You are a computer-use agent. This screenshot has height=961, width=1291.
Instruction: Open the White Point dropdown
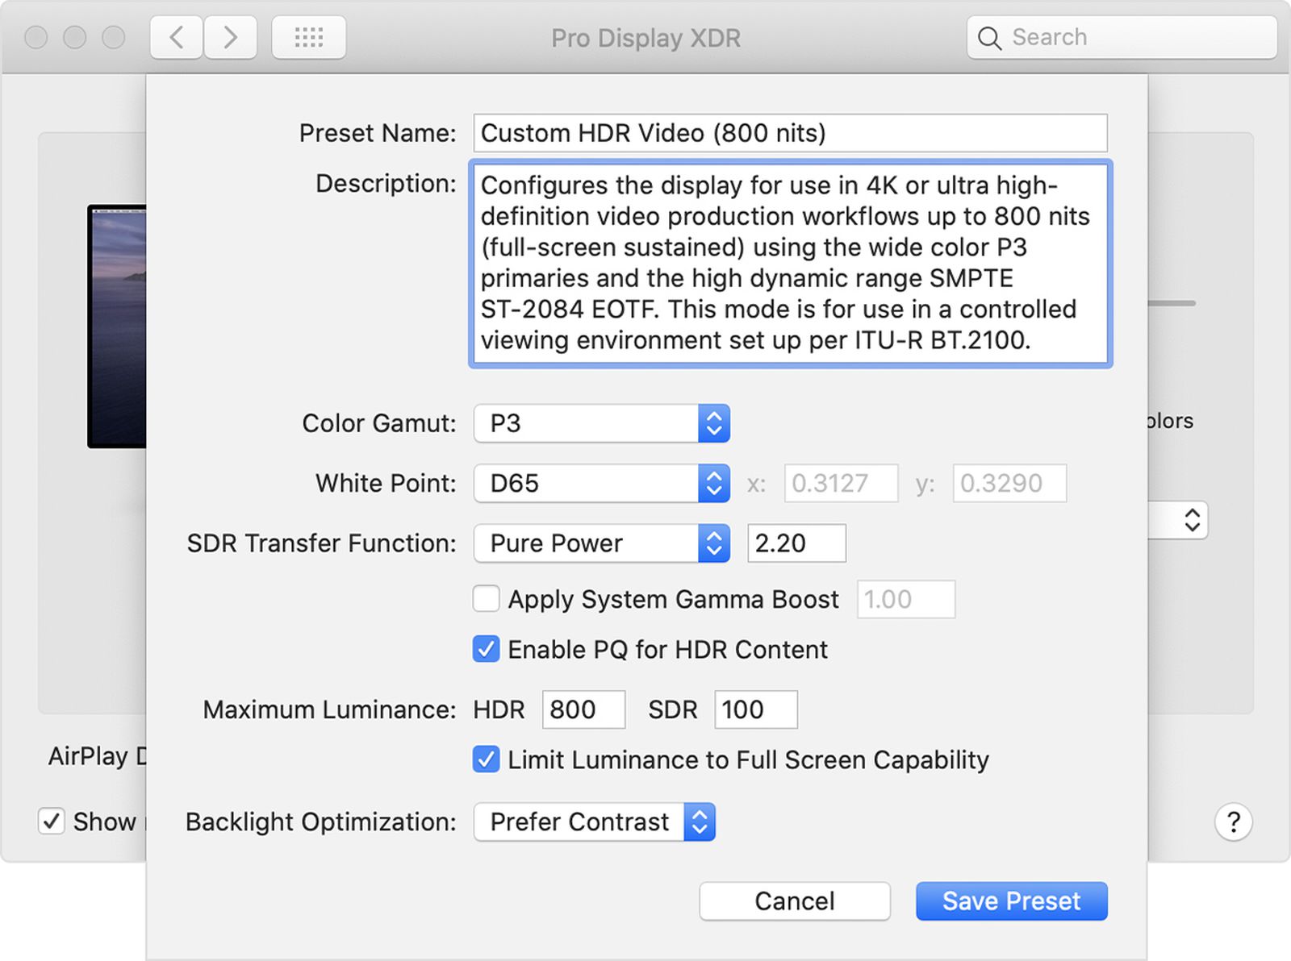[713, 483]
